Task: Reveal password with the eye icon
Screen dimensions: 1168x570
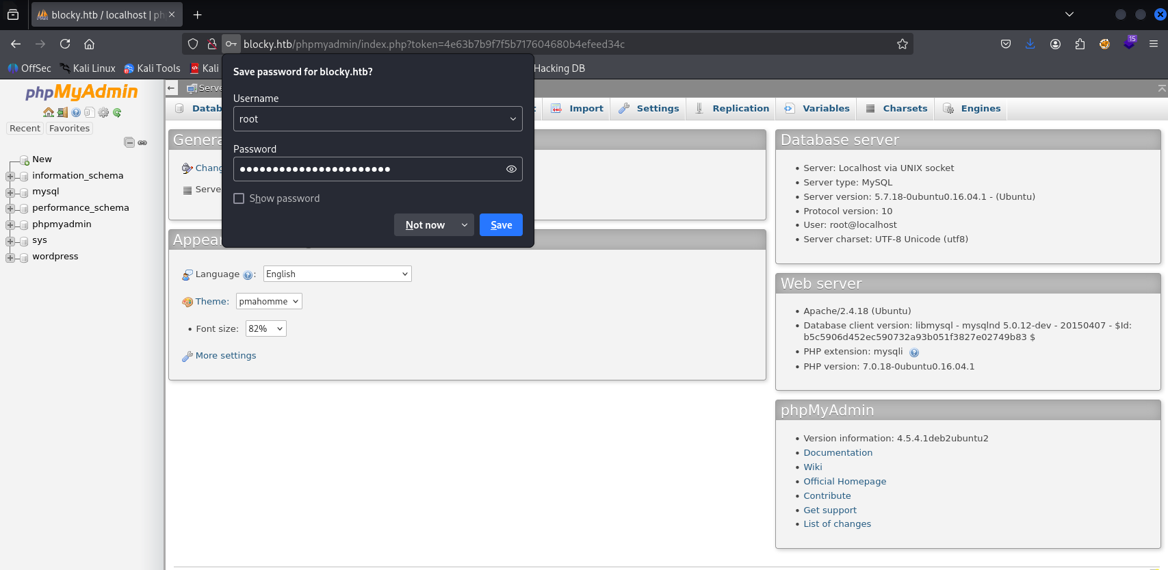Action: 511,169
